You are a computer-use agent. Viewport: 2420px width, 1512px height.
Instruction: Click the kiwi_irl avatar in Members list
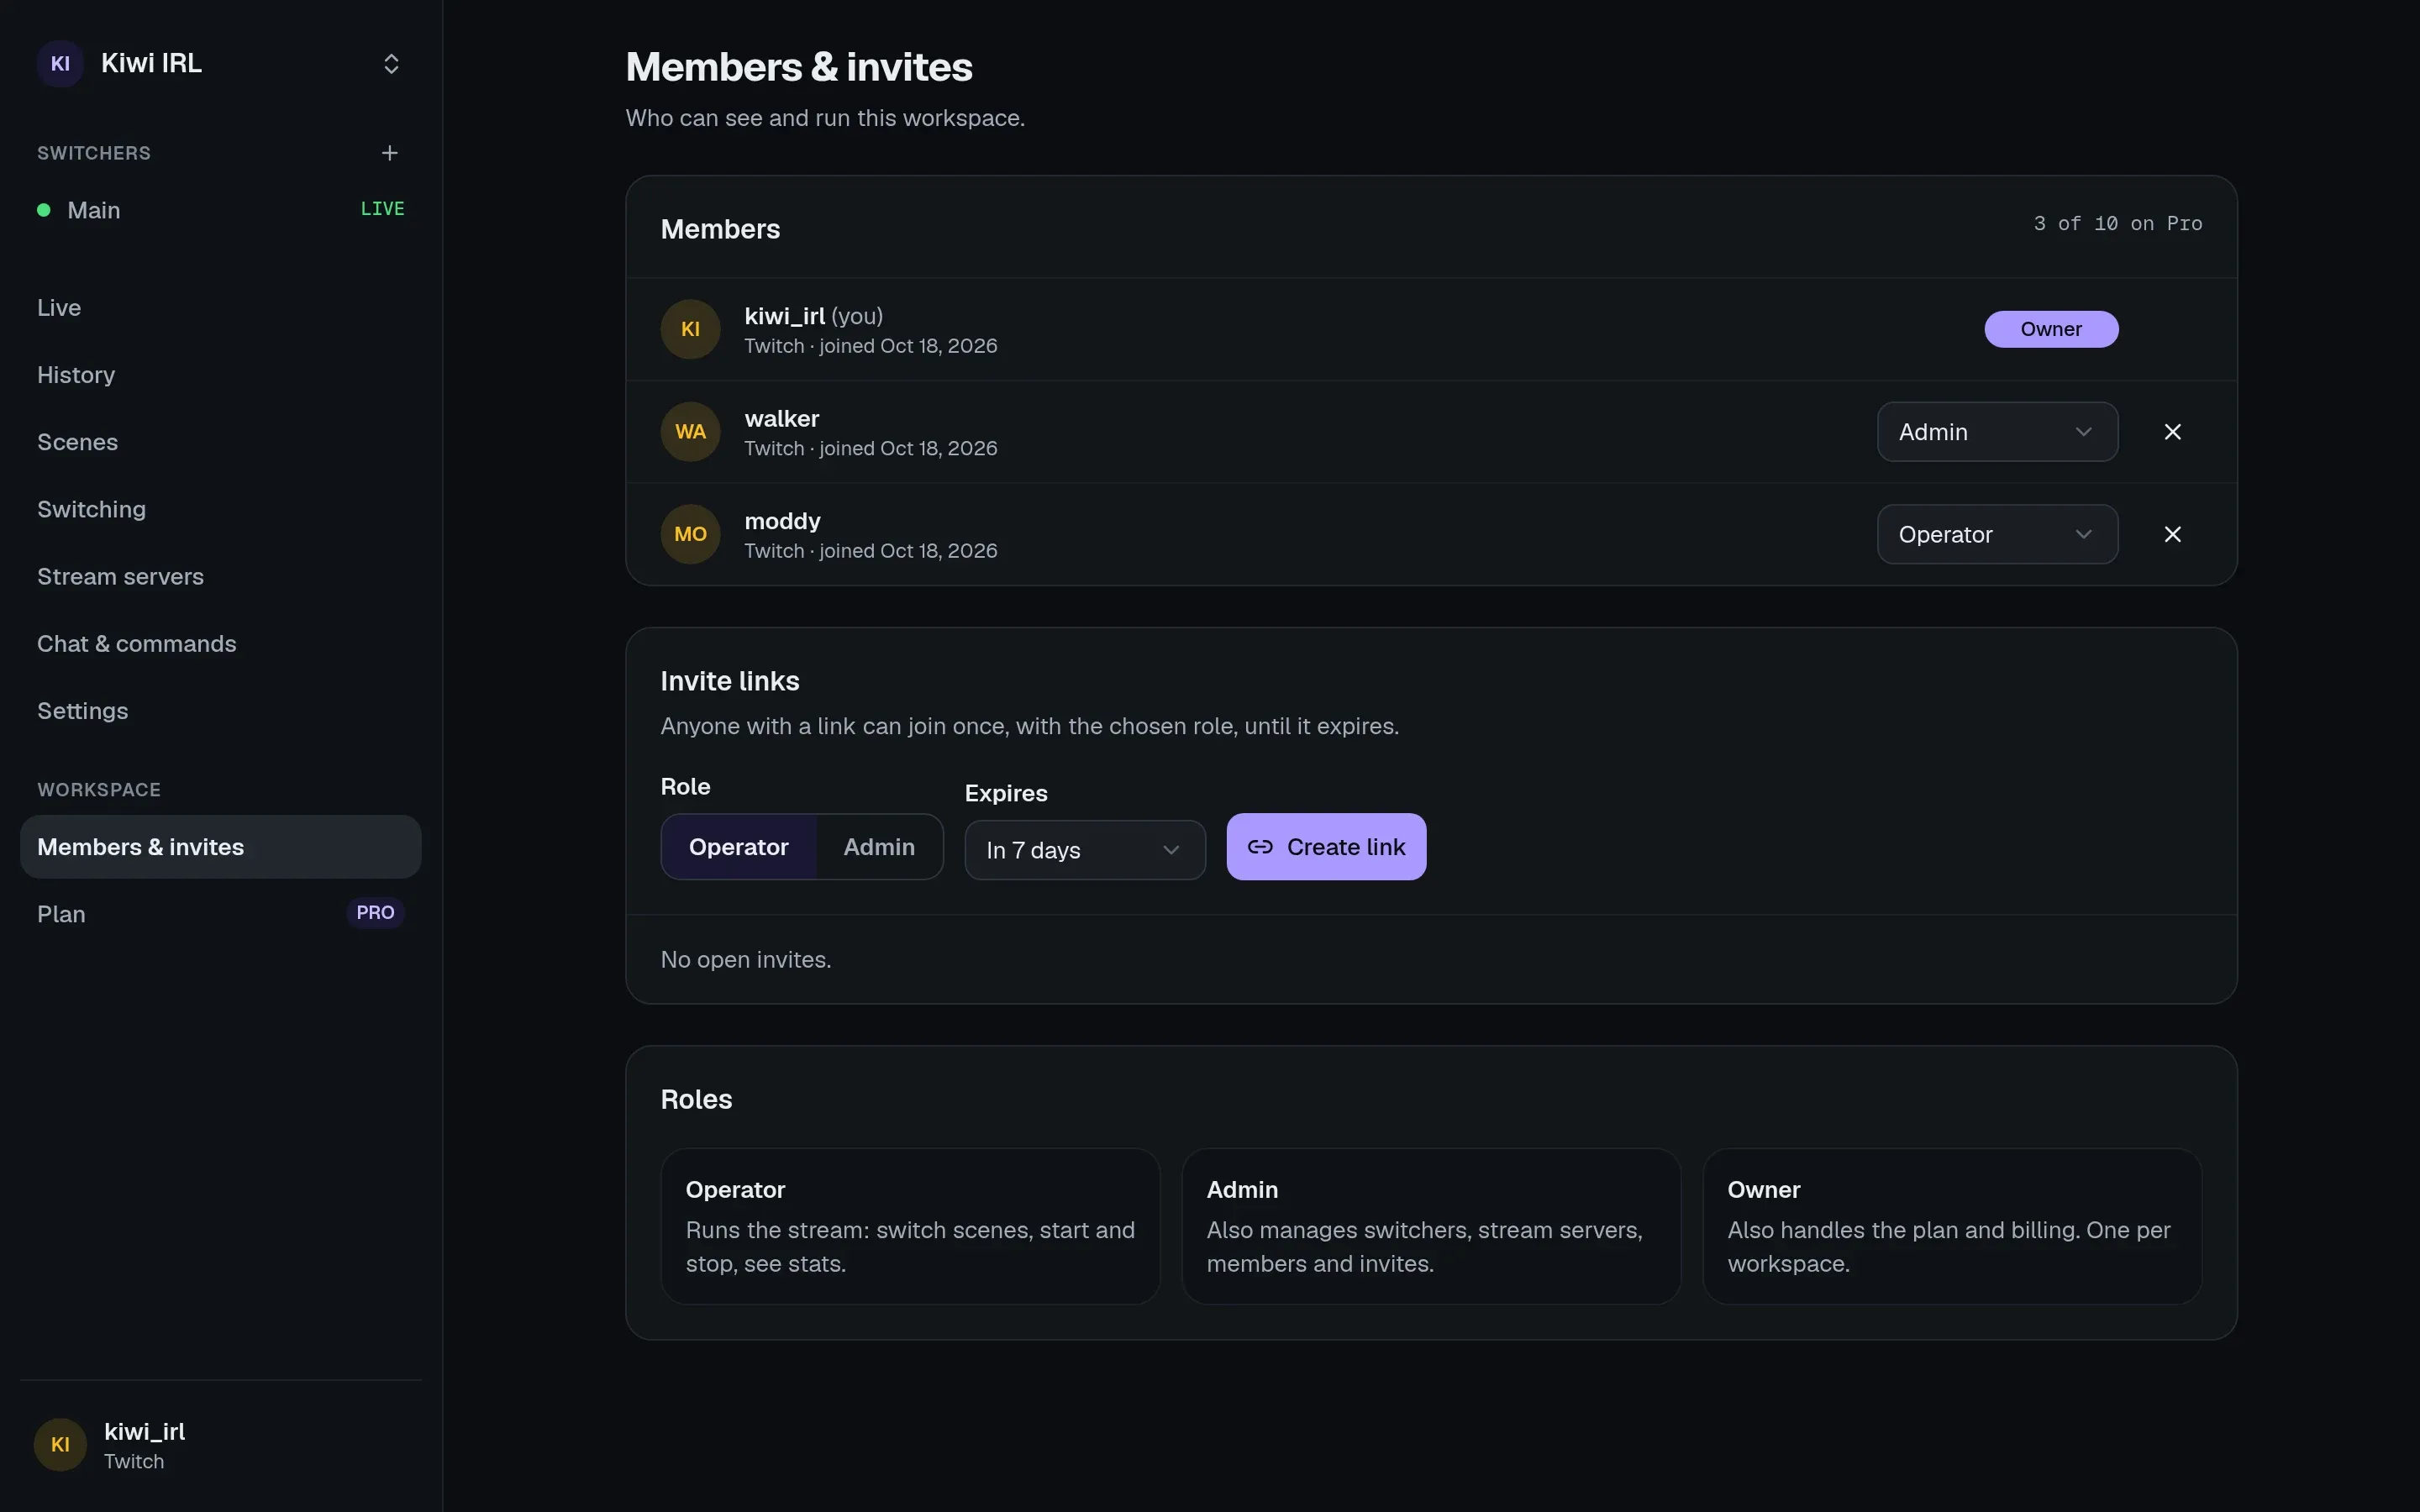point(690,329)
